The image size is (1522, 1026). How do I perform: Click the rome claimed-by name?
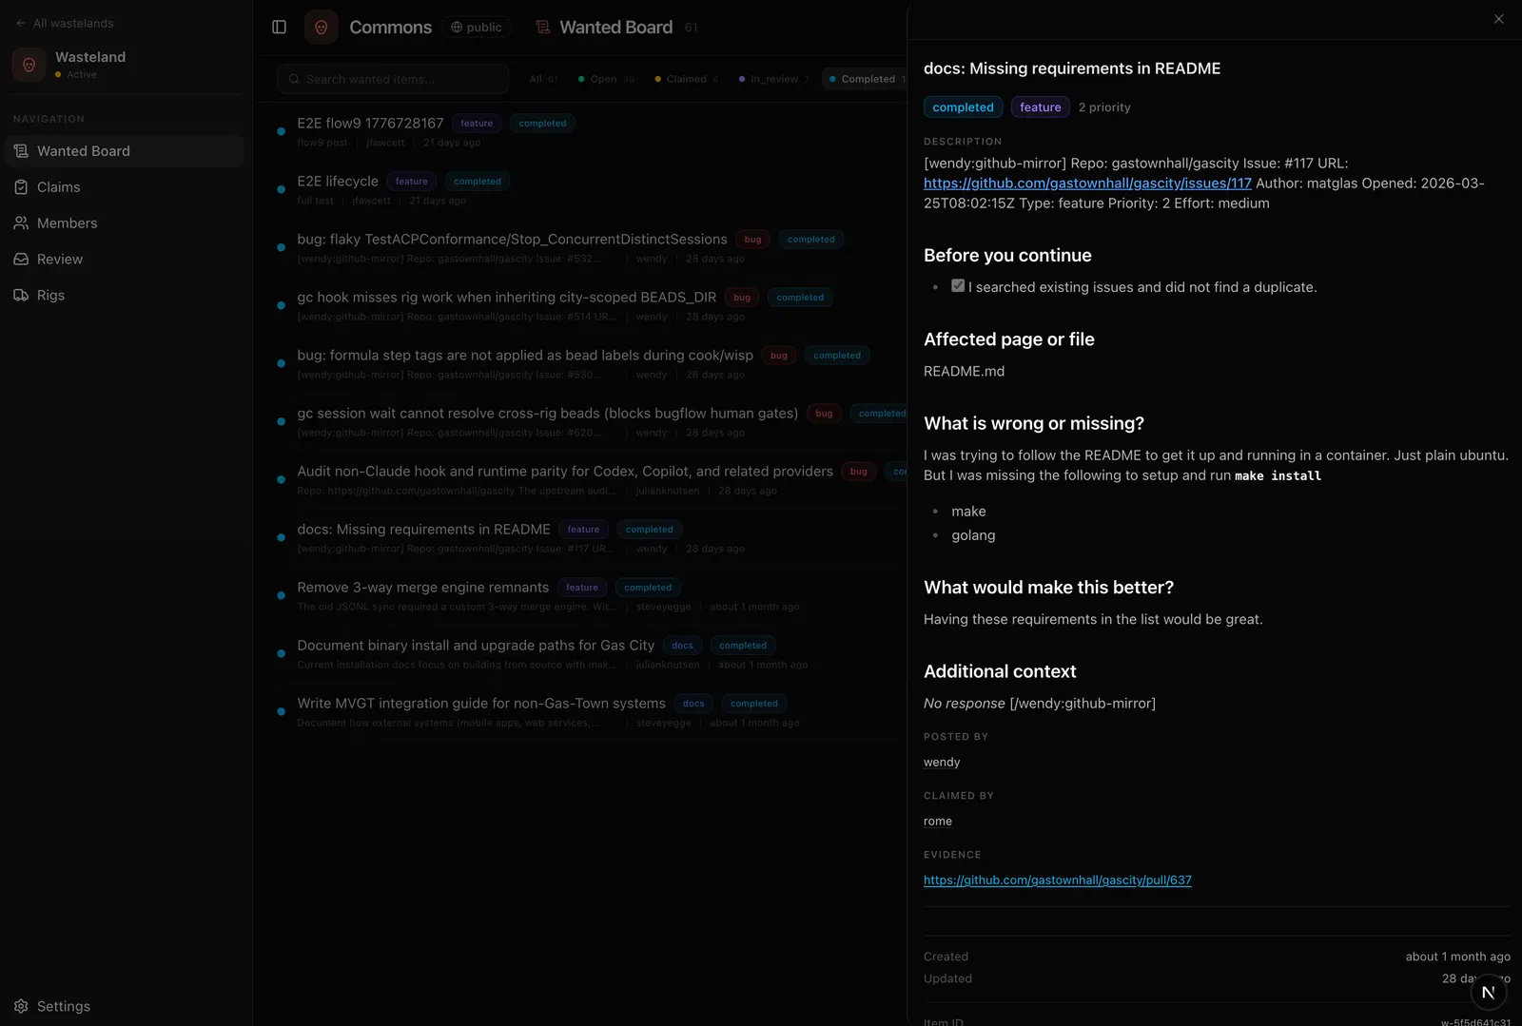pyautogui.click(x=938, y=822)
